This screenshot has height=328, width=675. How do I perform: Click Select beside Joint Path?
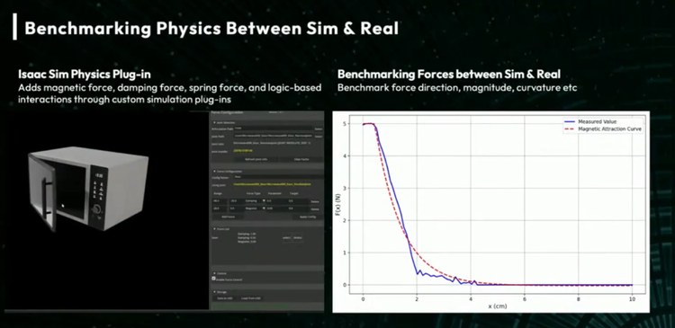pos(318,137)
